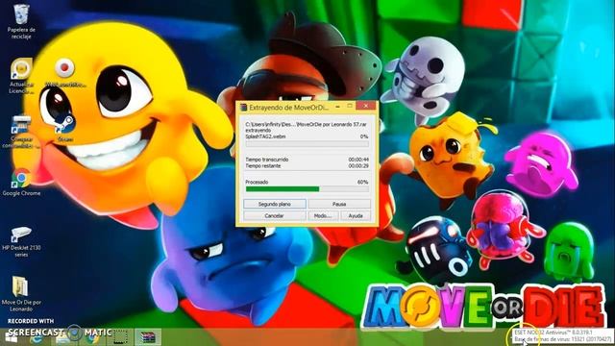Screen dimensions: 615x346
Task: Select the Move Or Die por Leonardo folder
Action: pos(21,294)
